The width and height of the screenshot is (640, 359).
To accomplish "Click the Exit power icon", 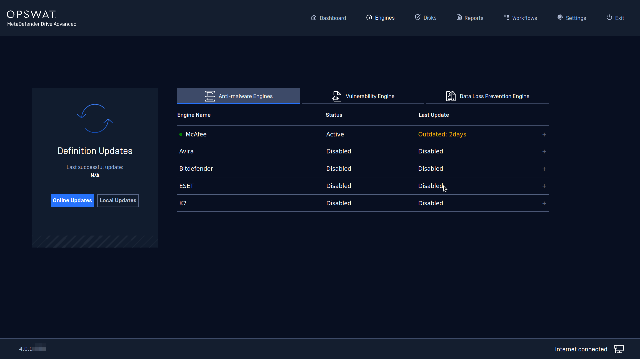I will (x=609, y=17).
